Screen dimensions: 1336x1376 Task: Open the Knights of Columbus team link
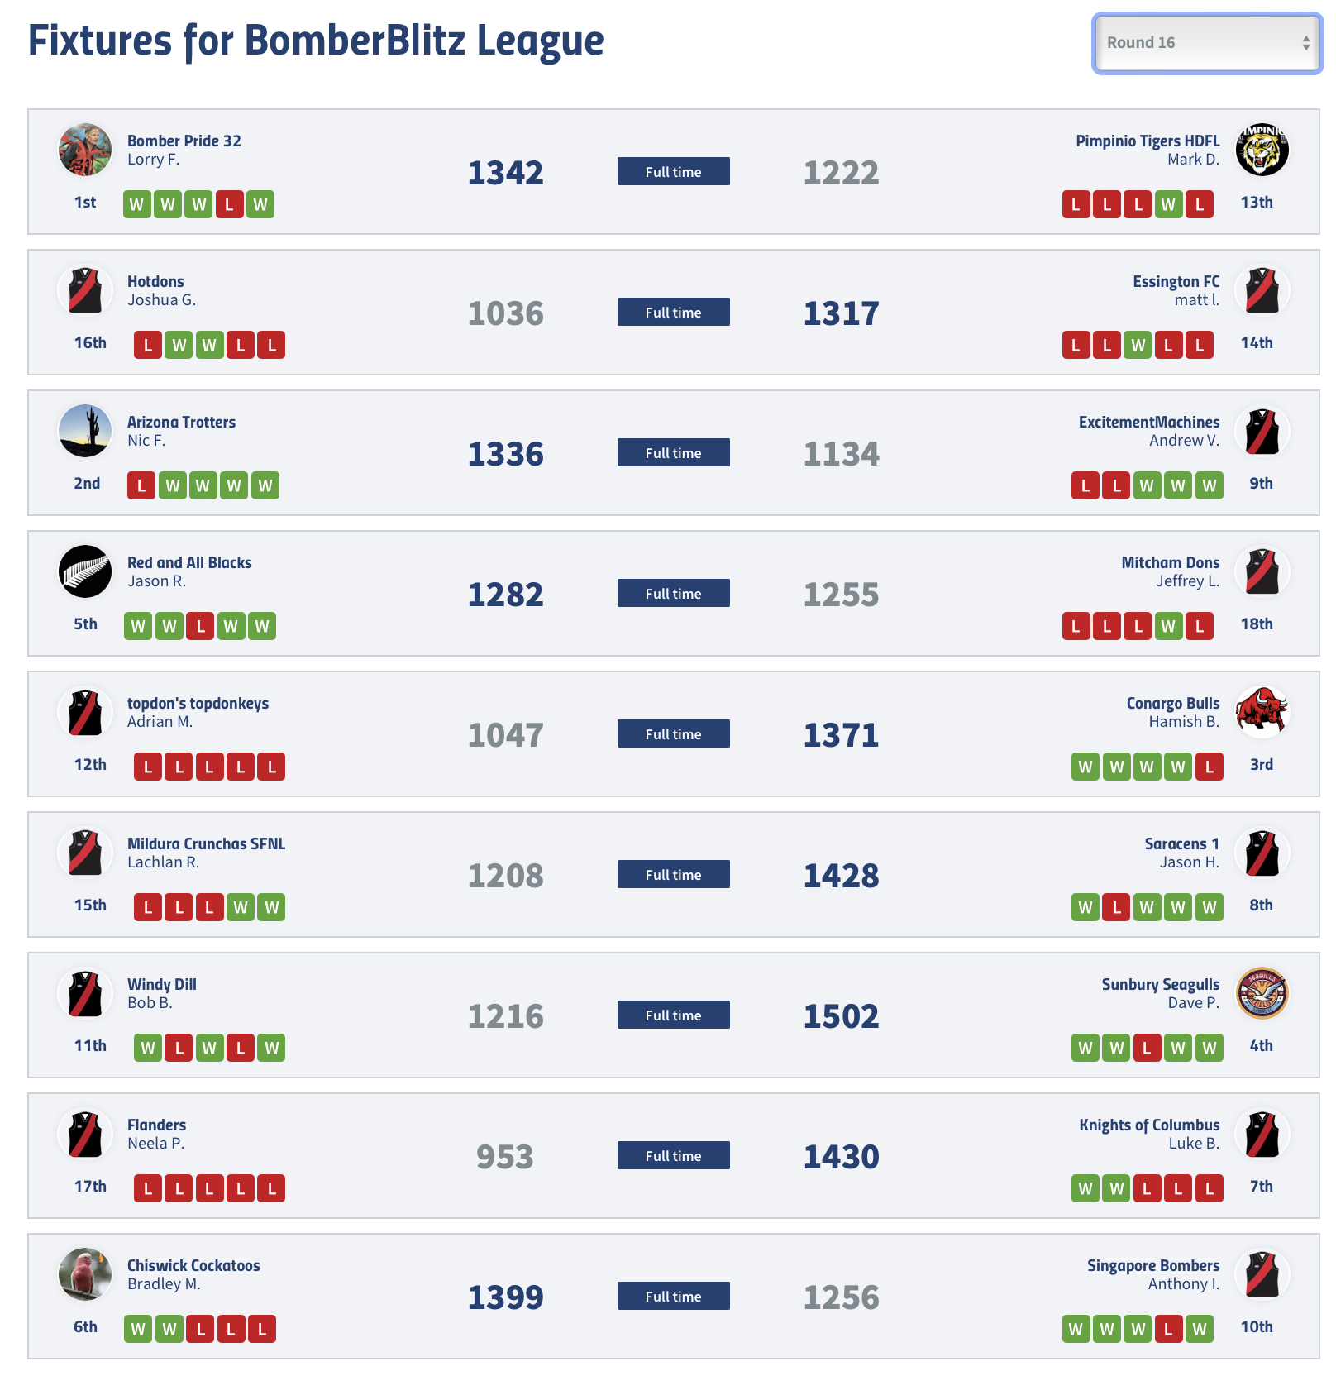tap(1149, 1125)
